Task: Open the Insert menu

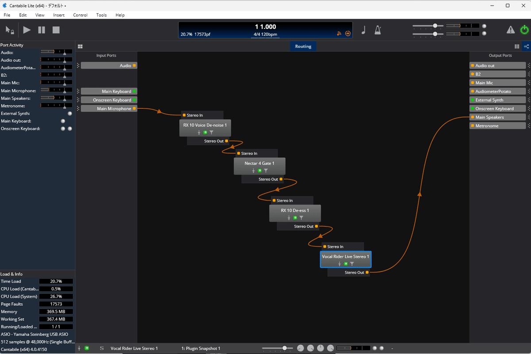Action: (x=59, y=15)
